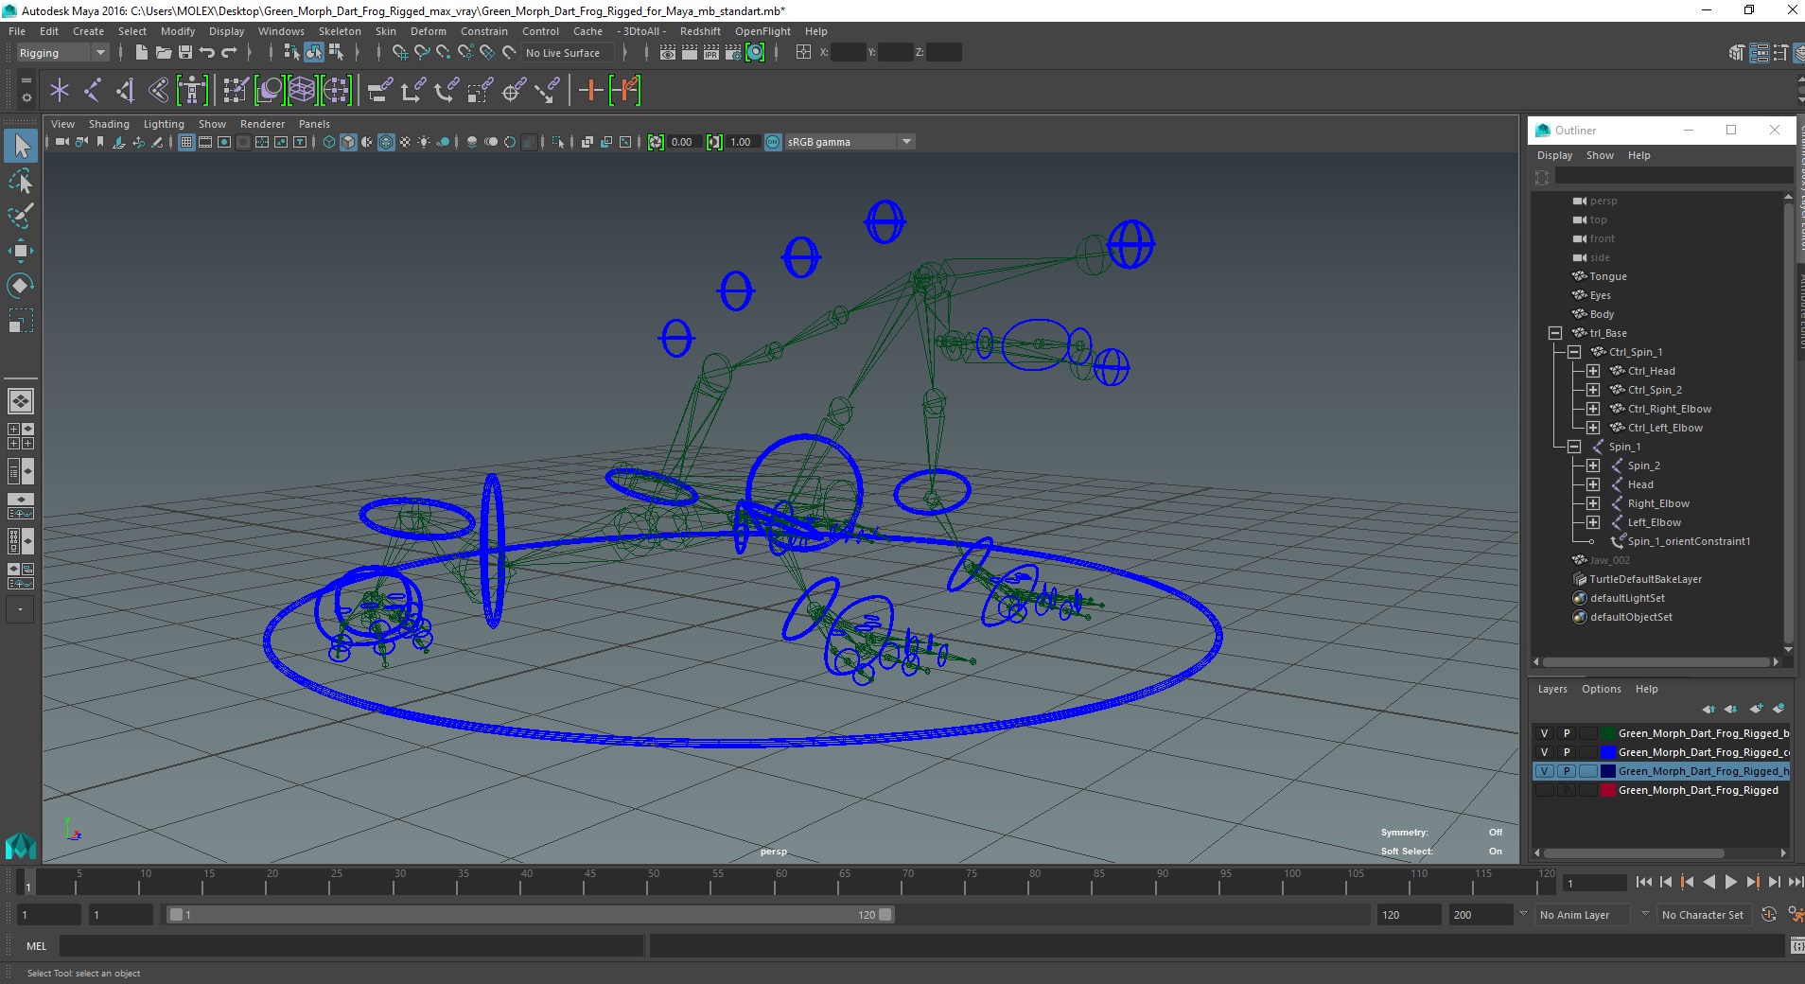Activate the Lasso Select tool
The width and height of the screenshot is (1805, 984).
(x=21, y=181)
